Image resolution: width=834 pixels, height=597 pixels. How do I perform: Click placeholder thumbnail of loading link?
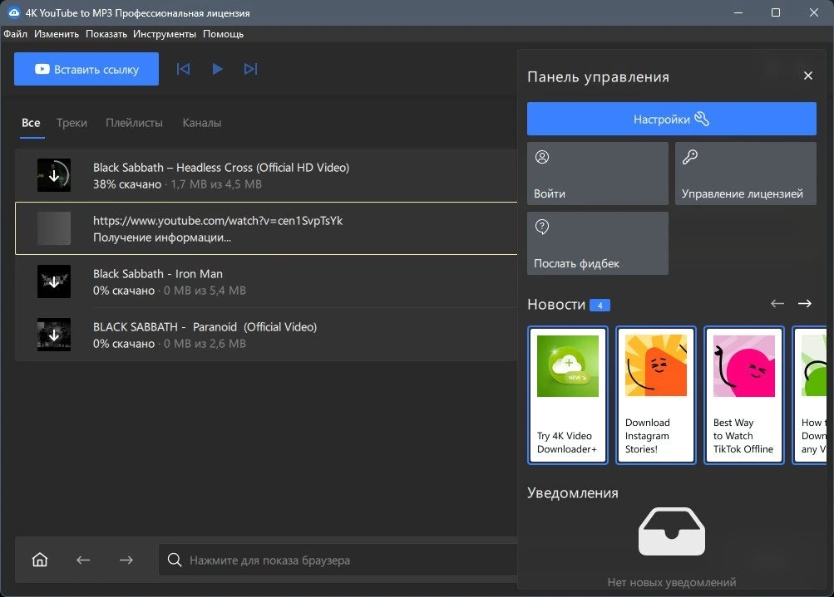[54, 228]
